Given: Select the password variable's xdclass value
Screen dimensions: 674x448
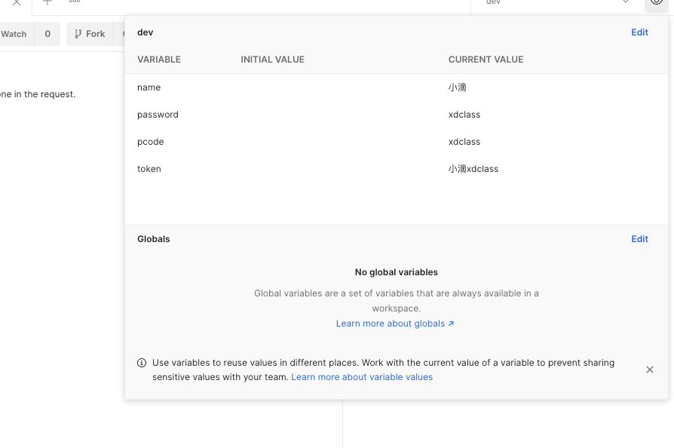Looking at the screenshot, I should point(464,115).
